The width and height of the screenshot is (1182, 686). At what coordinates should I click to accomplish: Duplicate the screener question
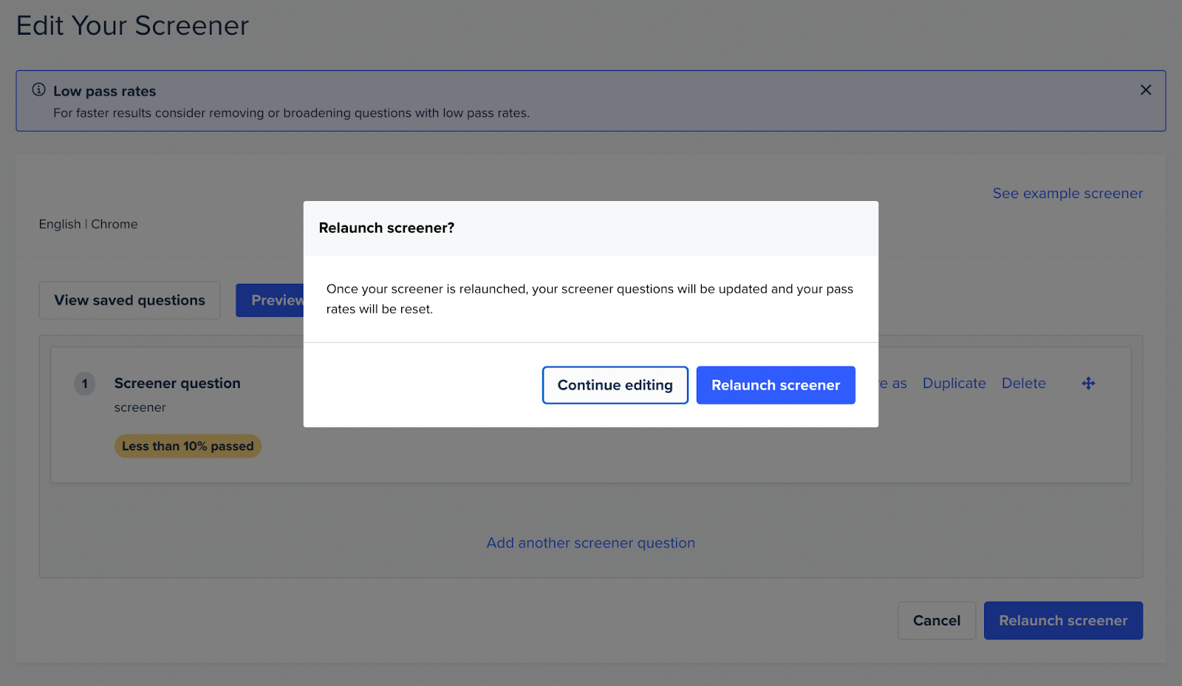click(x=954, y=383)
